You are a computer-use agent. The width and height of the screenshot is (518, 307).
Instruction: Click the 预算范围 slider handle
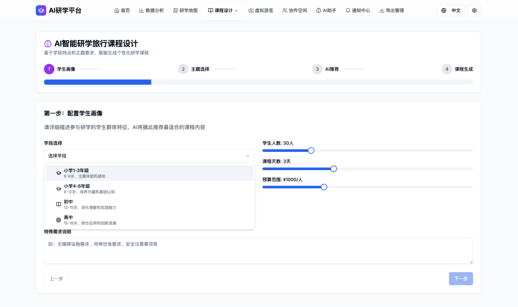(x=324, y=187)
